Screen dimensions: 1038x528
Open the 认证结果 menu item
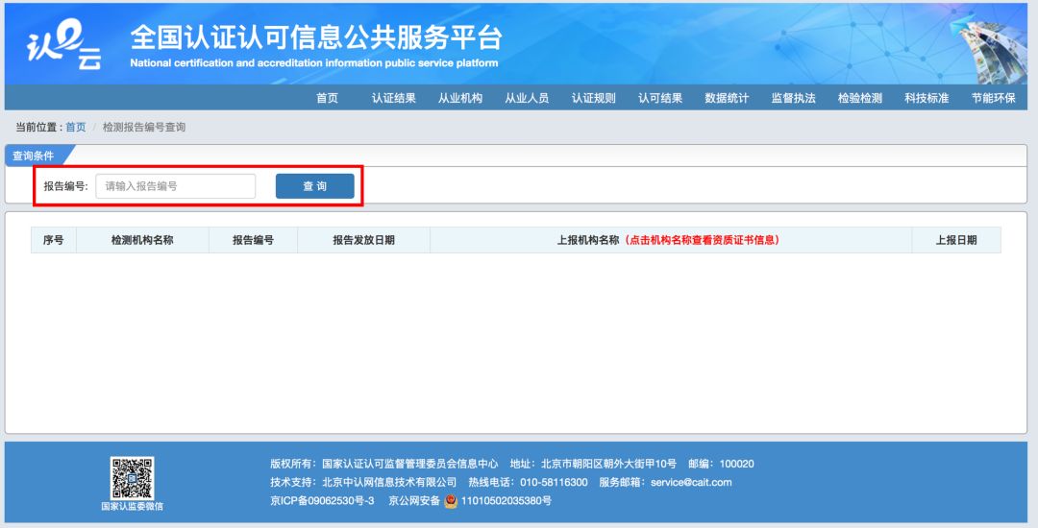click(x=394, y=98)
